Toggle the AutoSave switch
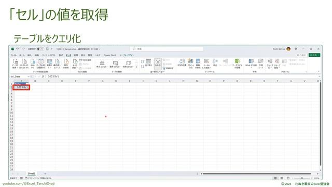Viewport: 332px width, 187px height. click(40, 49)
